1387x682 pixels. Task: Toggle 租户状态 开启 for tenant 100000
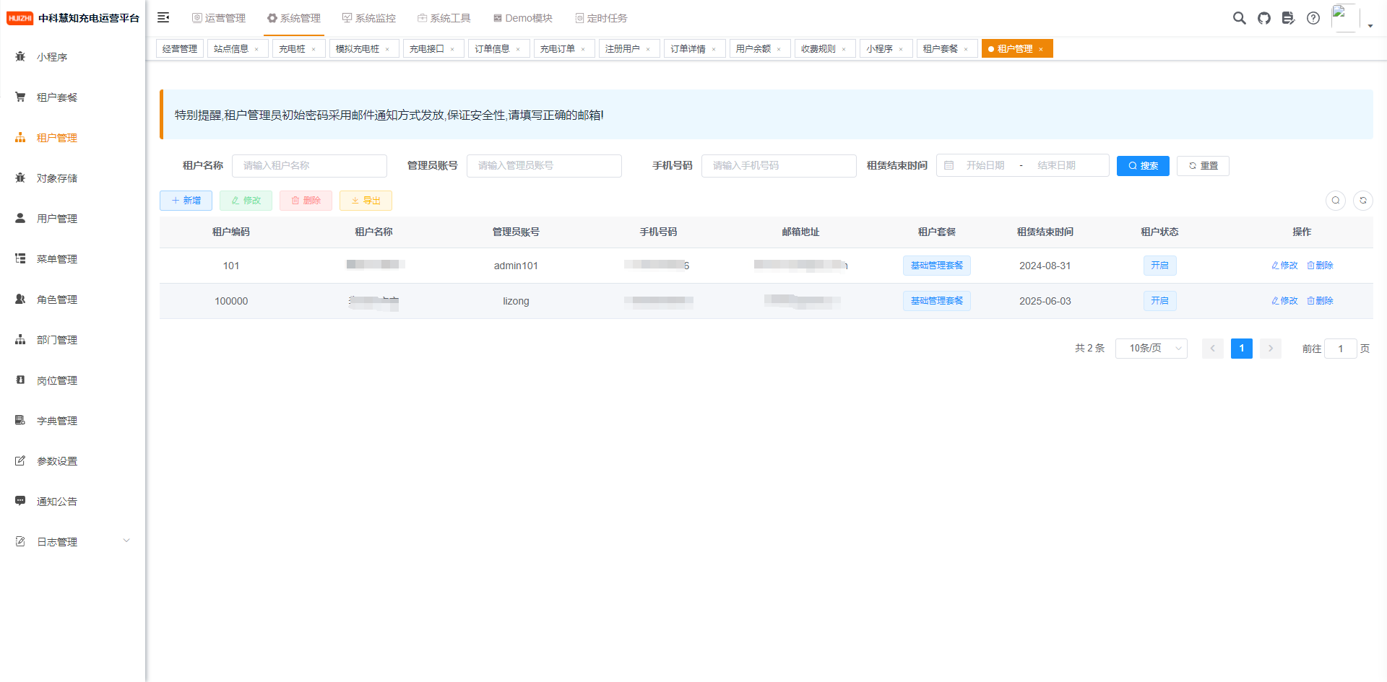(1159, 301)
